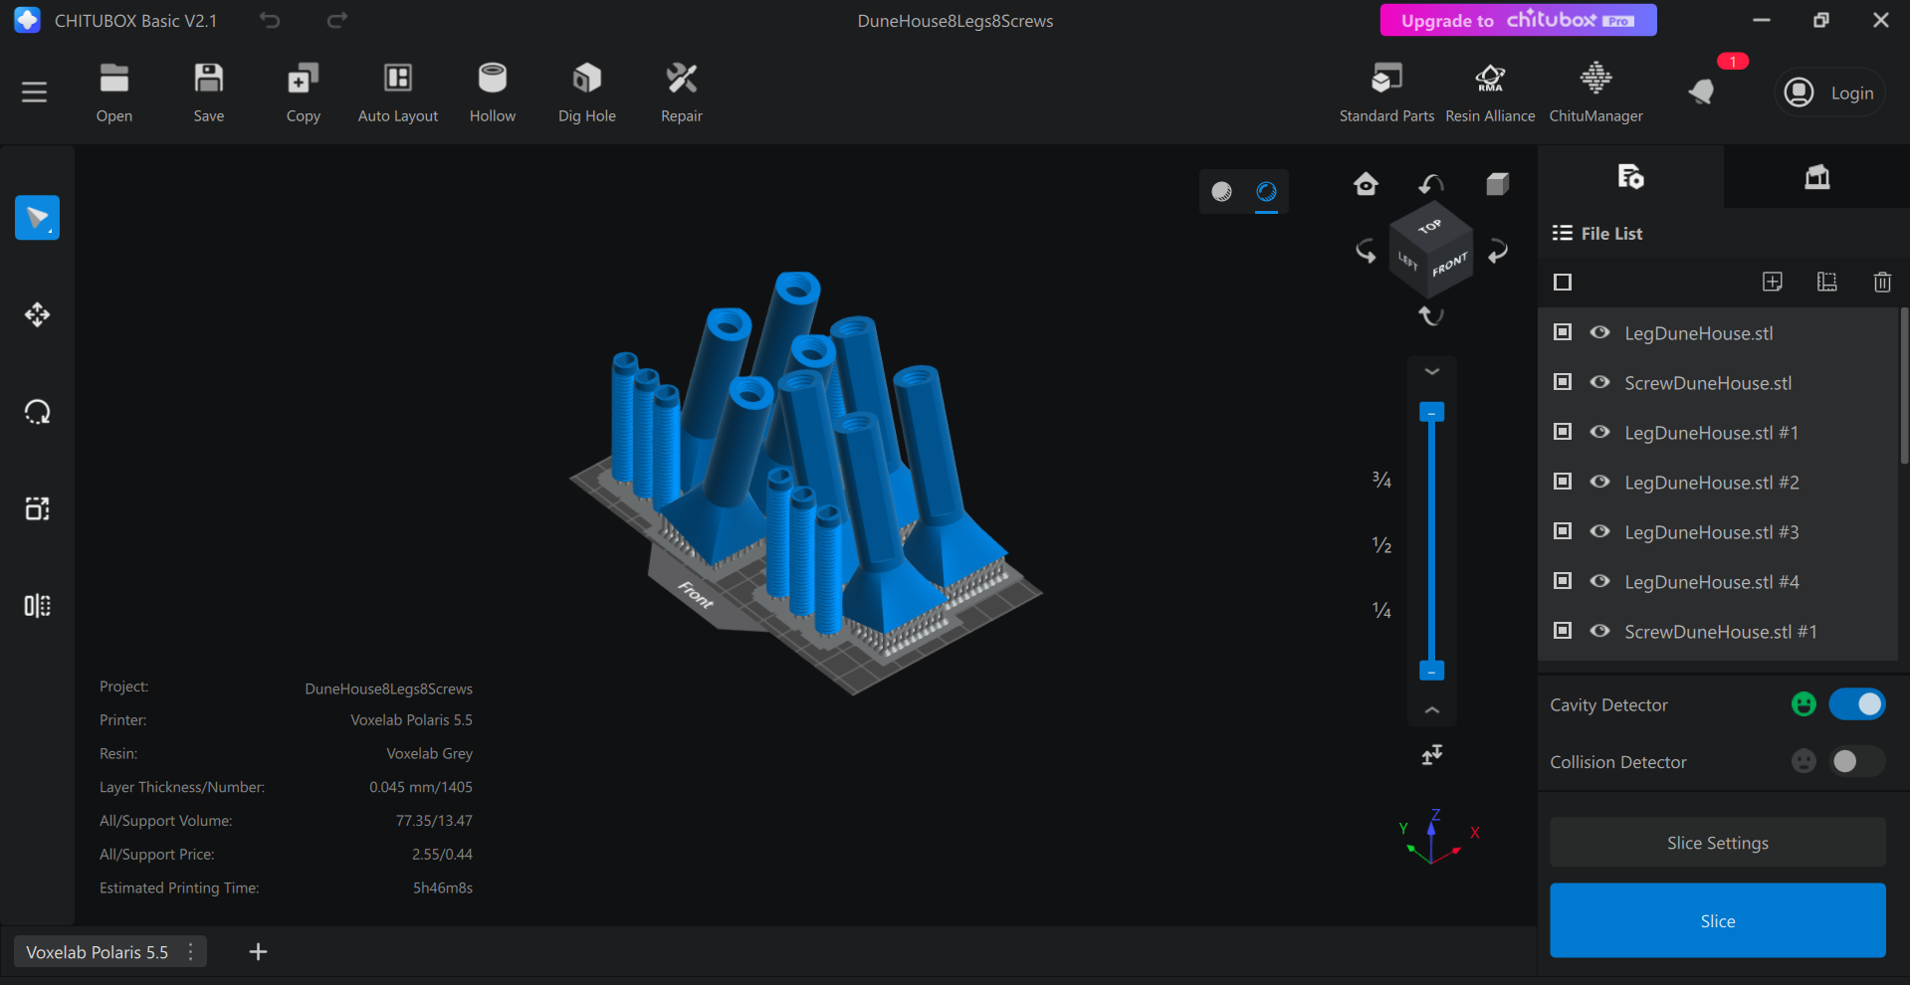Delete selected files with trash icon
The image size is (1910, 985).
click(1882, 283)
